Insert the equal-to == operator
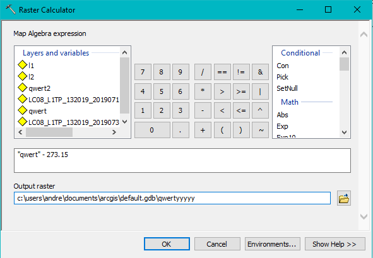This screenshot has width=373, height=258. coord(222,72)
